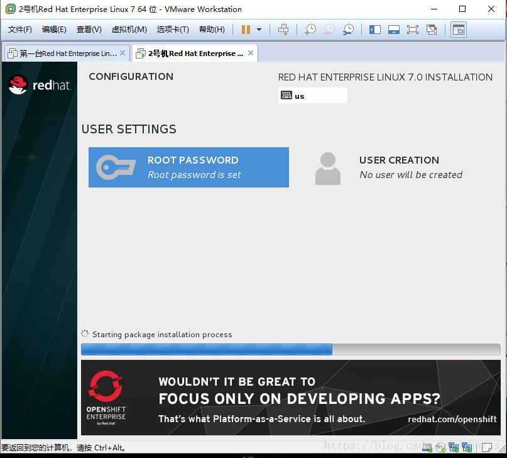The height and width of the screenshot is (458, 507).
Task: Open the ROOT PASSWORD setting
Action: point(189,167)
